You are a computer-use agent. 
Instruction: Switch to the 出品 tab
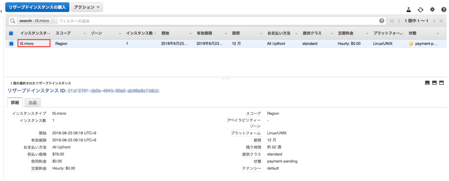32,102
